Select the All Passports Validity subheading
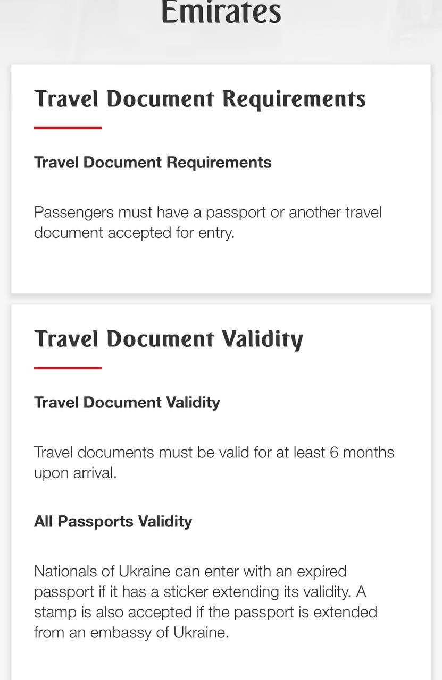Viewport: 442px width, 680px height. [x=113, y=521]
